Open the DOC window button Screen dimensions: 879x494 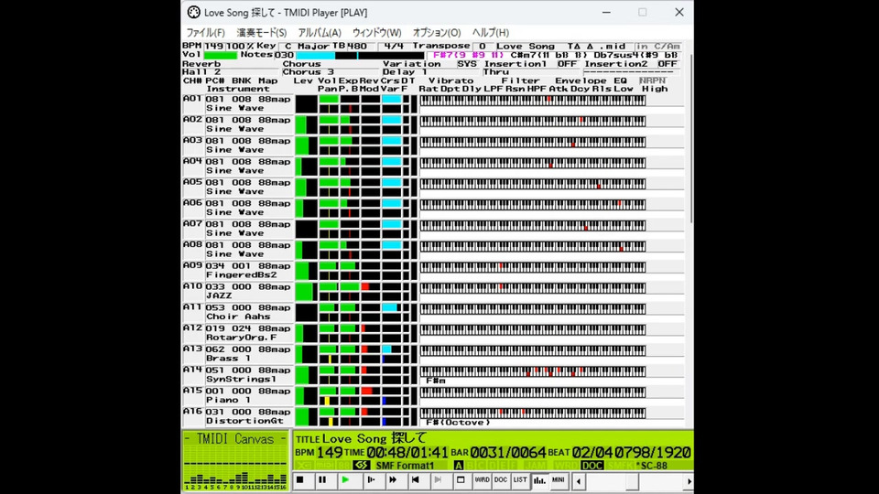(x=501, y=480)
